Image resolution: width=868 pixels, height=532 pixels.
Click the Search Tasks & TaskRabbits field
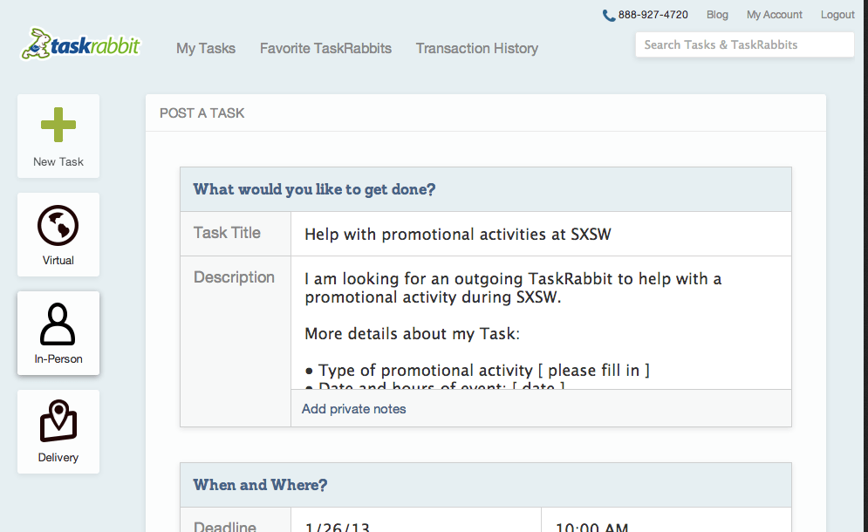pos(744,44)
